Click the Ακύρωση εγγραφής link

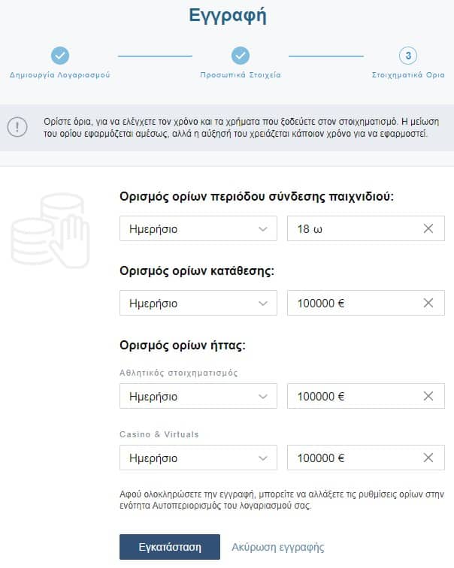coord(277,547)
